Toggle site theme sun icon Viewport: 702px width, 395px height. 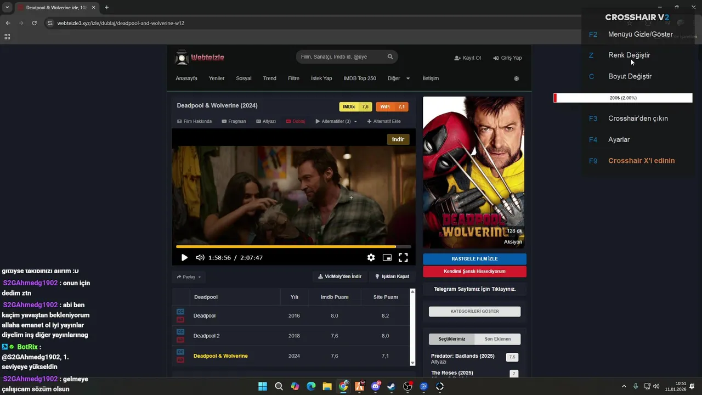(516, 78)
